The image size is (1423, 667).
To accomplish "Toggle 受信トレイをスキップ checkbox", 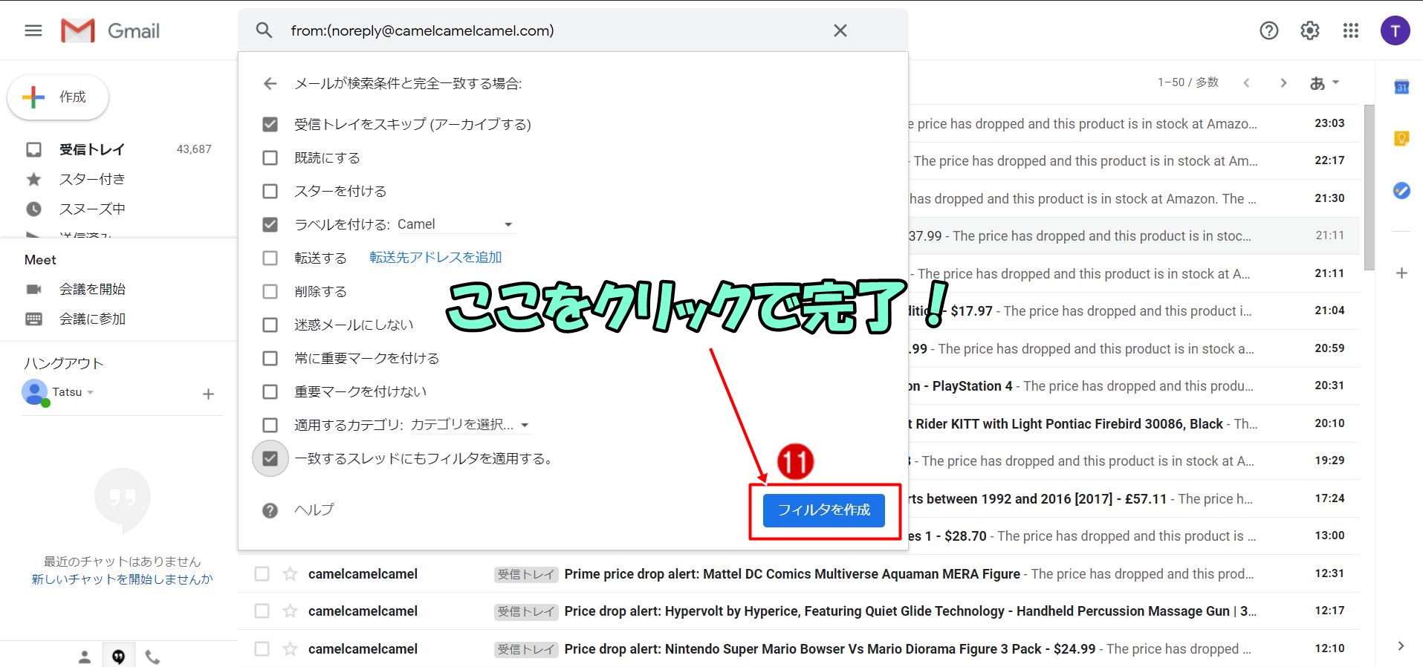I will pos(270,124).
